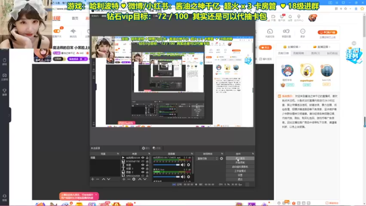The width and height of the screenshot is (366, 206).
Task: Mute the QQ视频 mp4 audio track
Action: 183,165
